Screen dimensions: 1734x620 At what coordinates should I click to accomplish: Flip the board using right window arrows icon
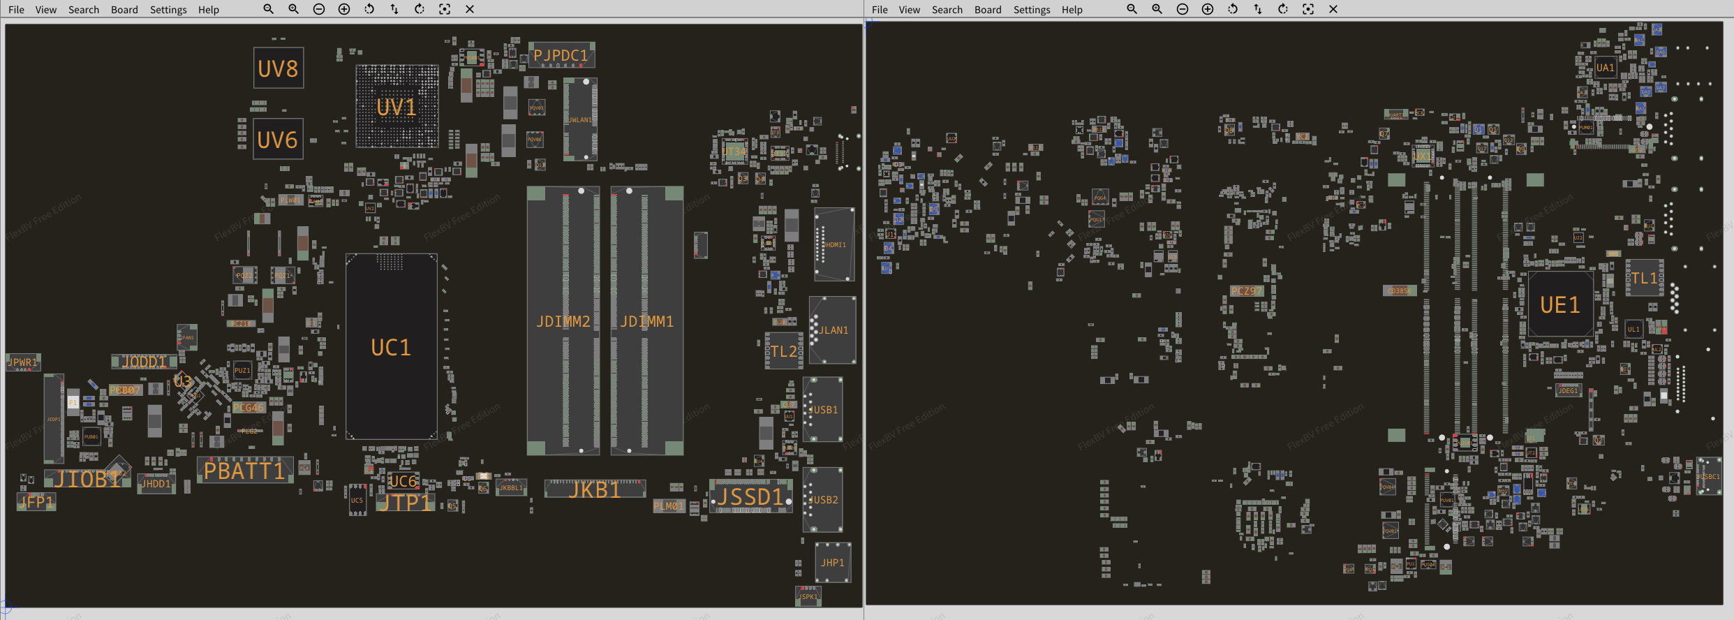pos(1258,9)
